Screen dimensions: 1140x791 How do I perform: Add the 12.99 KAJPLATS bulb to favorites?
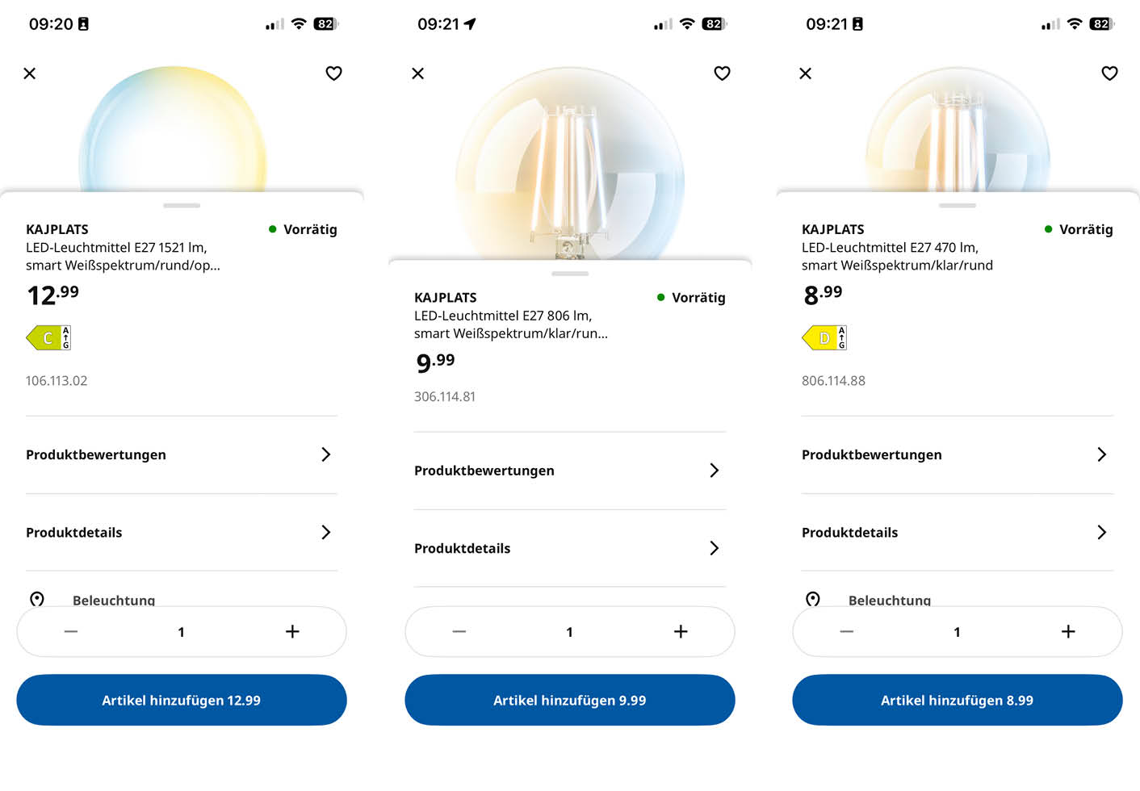coord(333,73)
